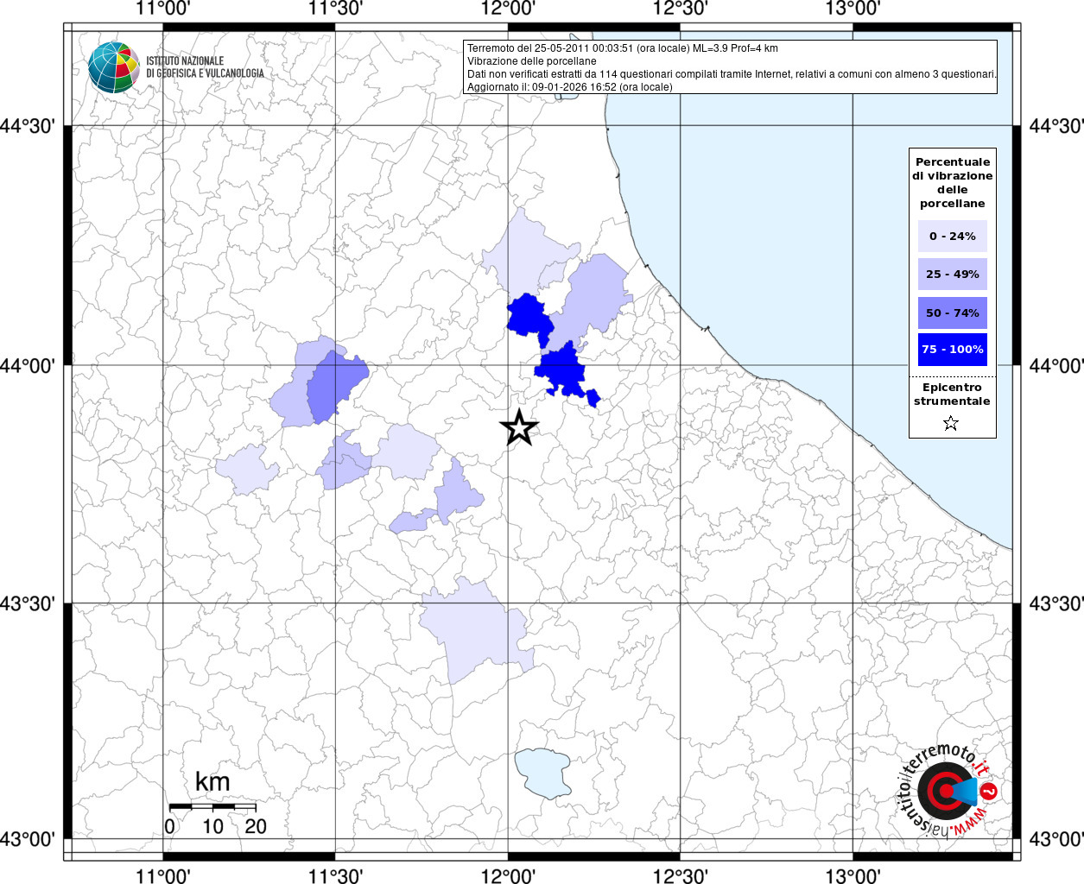This screenshot has width=1084, height=884.
Task: Click the star symbol in the legend
Action: point(951,423)
